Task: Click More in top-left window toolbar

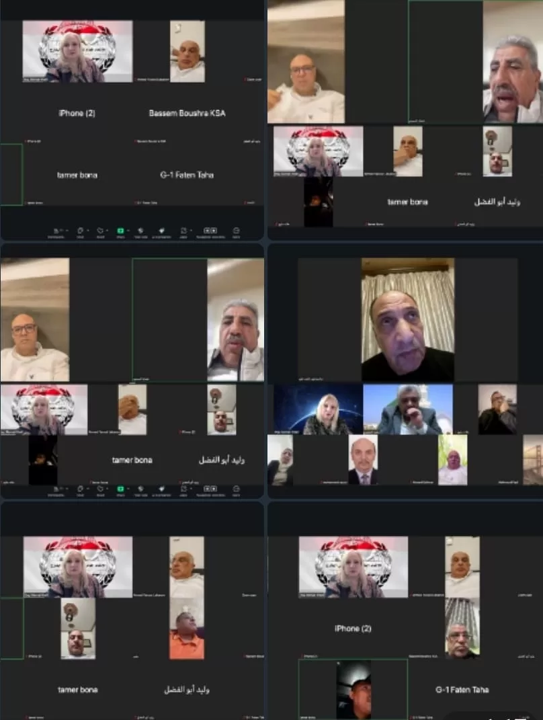Action: coord(236,231)
